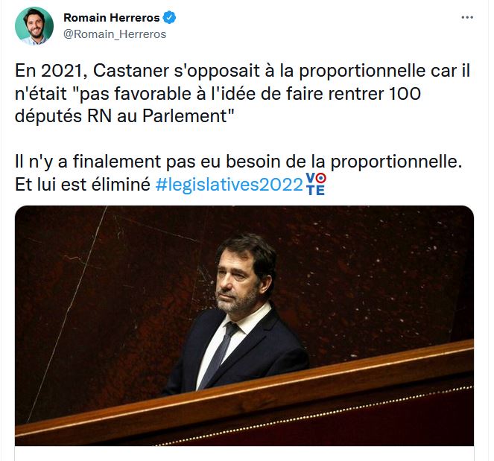The width and height of the screenshot is (494, 461).
Task: Click the man's dark tie in photo
Action: [x=218, y=355]
